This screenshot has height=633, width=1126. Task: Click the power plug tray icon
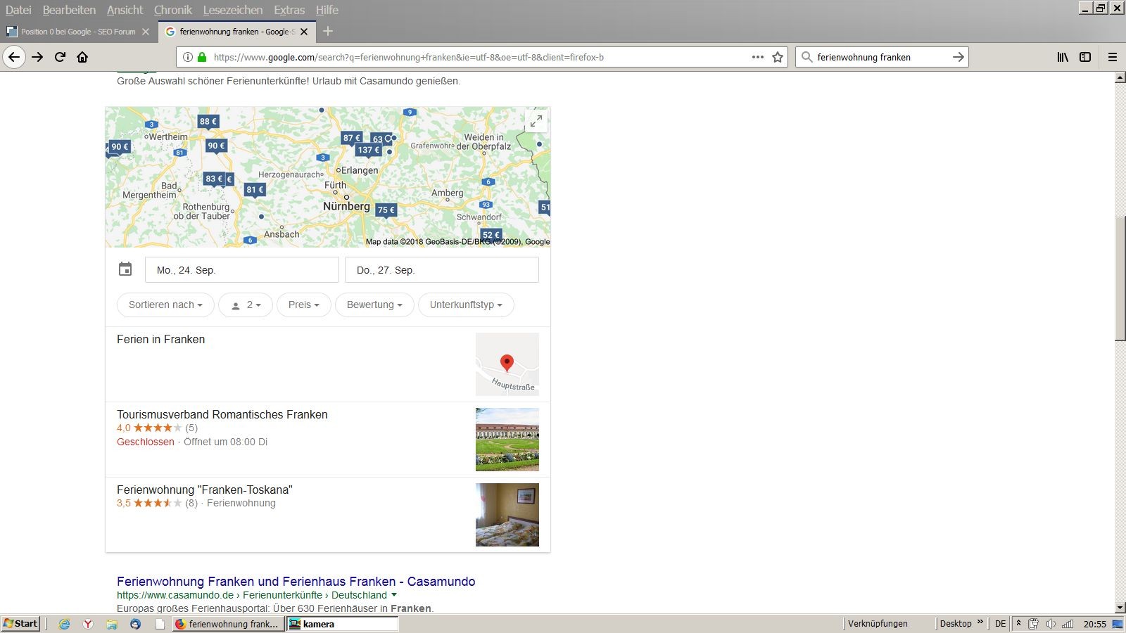click(1033, 624)
